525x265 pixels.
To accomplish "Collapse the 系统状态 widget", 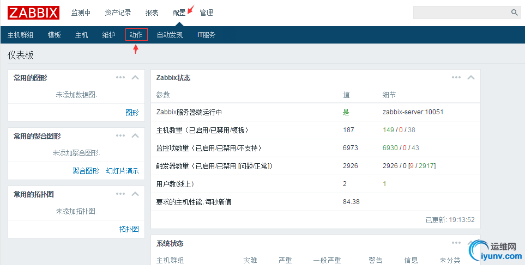I will tap(471, 243).
